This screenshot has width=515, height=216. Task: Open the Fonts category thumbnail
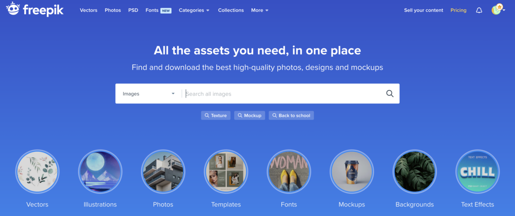pyautogui.click(x=289, y=172)
